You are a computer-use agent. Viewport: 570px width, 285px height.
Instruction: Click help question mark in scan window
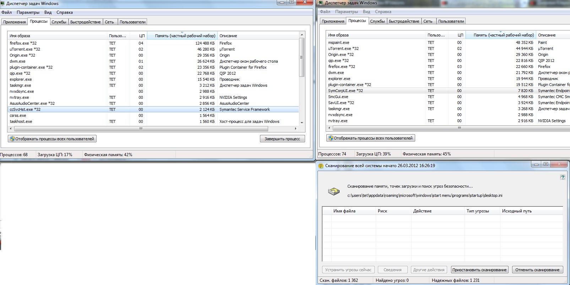click(x=563, y=177)
